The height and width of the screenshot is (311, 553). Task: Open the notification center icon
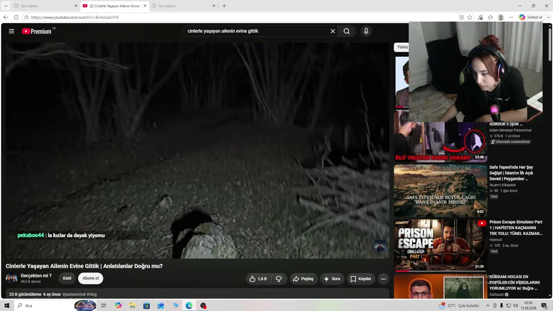coord(544,306)
